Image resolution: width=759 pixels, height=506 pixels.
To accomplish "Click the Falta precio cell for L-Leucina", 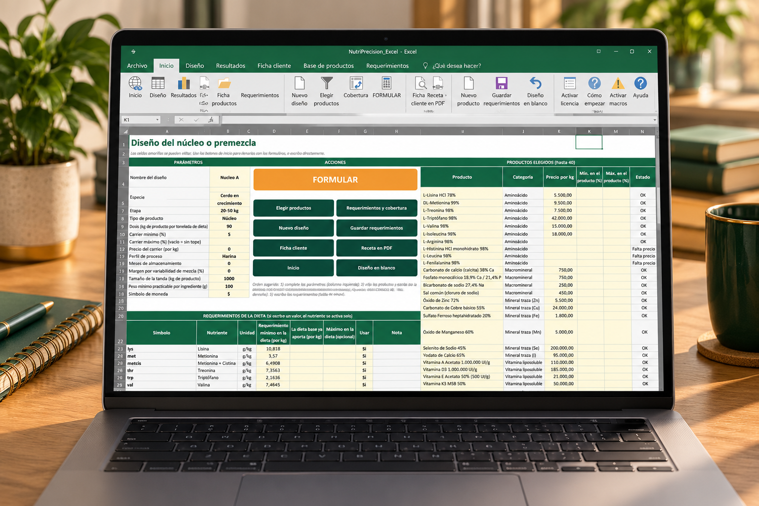I will (643, 256).
